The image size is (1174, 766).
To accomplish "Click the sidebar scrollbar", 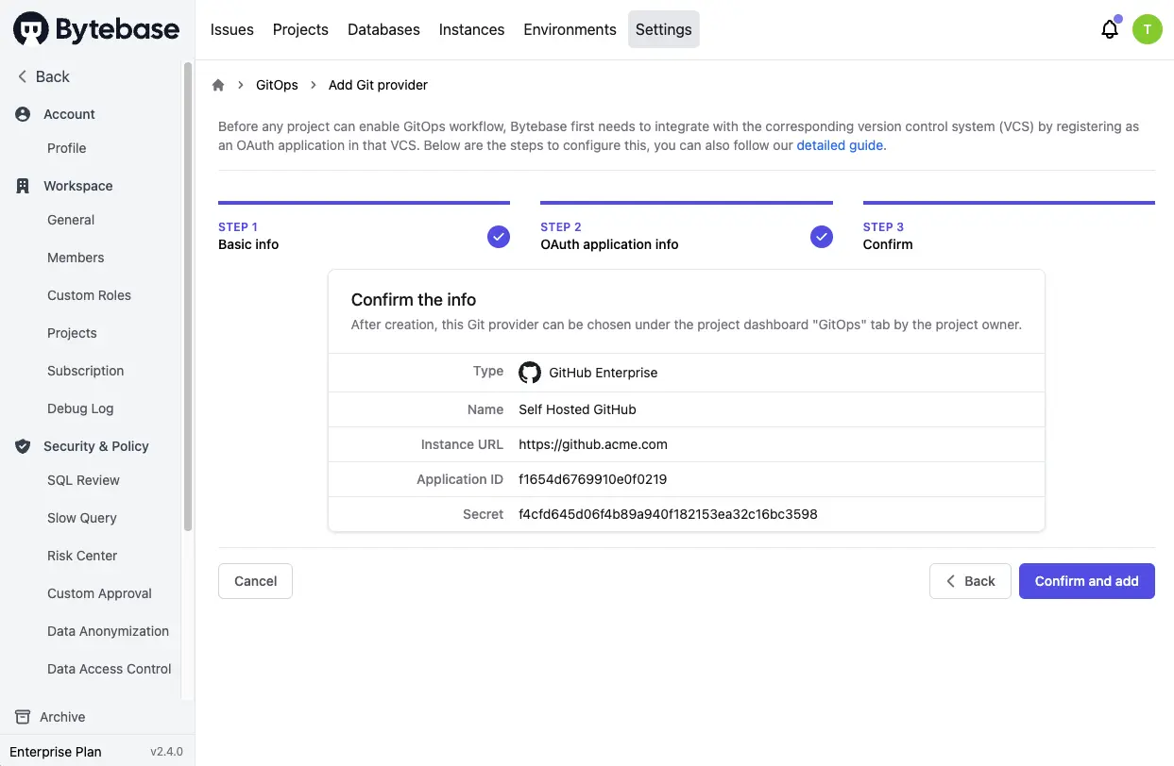I will [187, 297].
